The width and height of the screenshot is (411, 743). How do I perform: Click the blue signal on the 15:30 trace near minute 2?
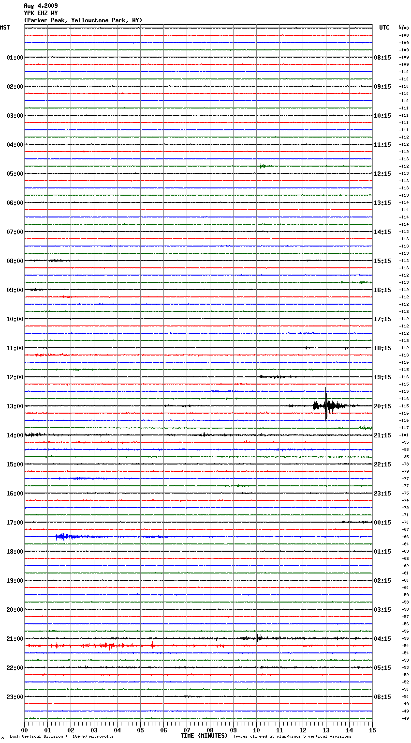82,479
